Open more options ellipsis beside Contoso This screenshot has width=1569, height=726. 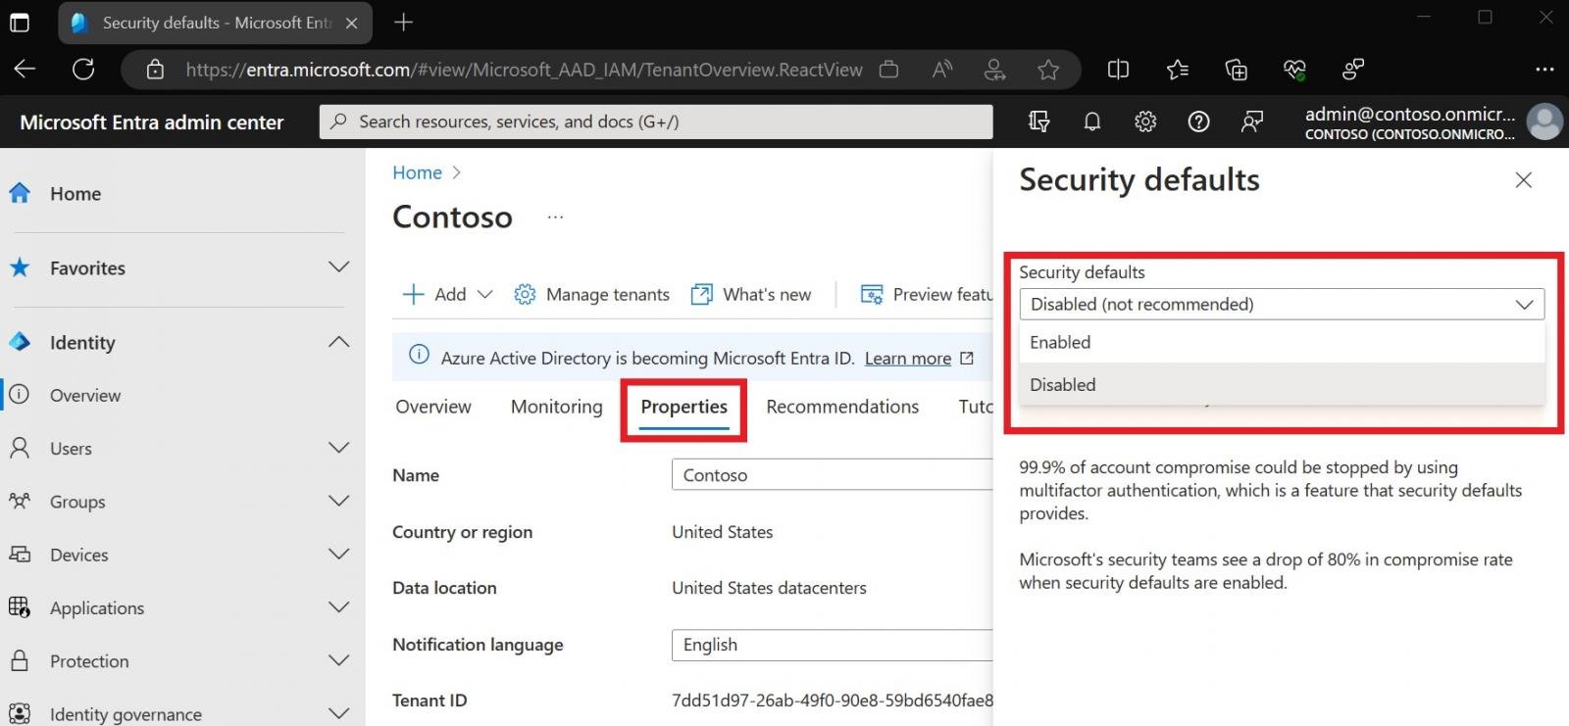point(555,218)
